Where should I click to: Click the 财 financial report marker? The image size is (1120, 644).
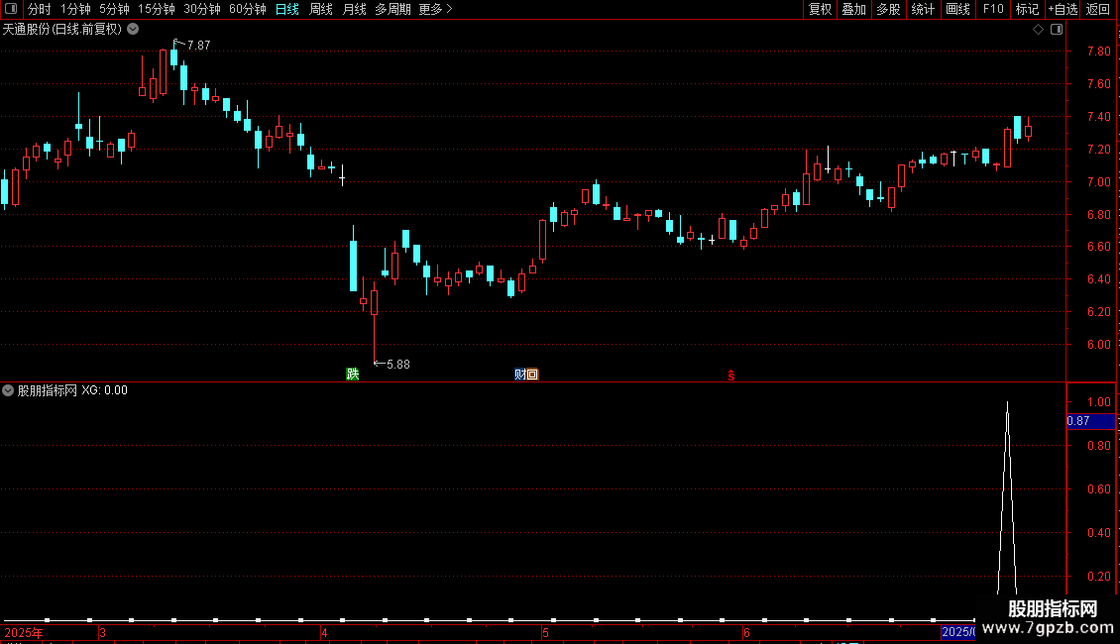coord(519,375)
